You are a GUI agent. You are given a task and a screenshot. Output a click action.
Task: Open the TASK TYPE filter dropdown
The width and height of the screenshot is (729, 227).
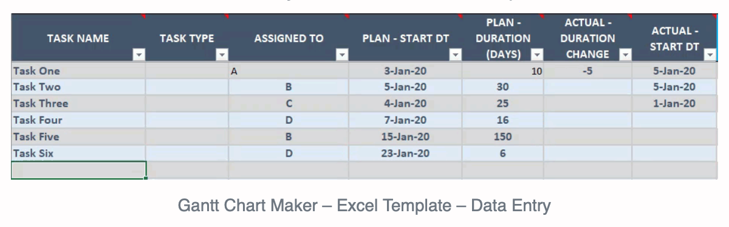(x=222, y=55)
